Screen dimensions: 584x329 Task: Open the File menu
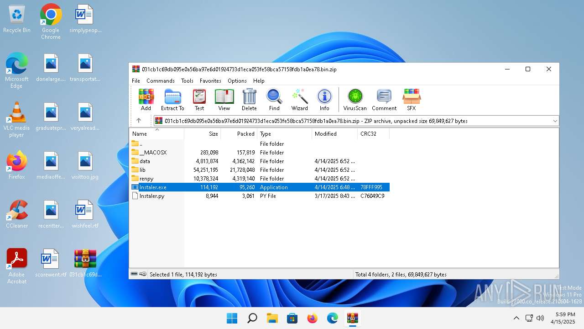(x=136, y=80)
